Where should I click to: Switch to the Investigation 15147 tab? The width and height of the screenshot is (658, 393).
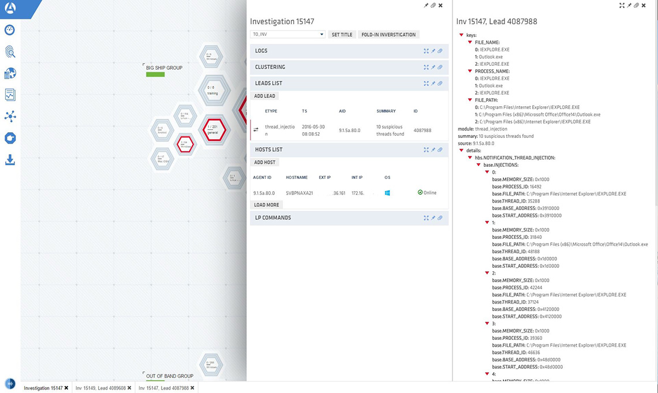click(43, 388)
